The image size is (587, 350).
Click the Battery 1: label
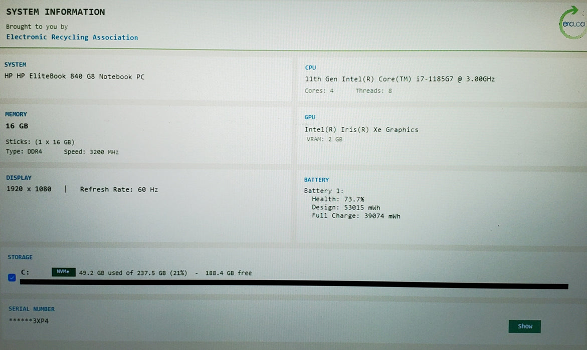(323, 190)
